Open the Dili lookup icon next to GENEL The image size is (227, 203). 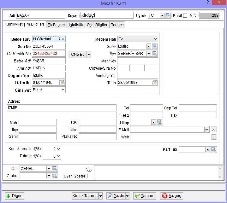(x=55, y=168)
